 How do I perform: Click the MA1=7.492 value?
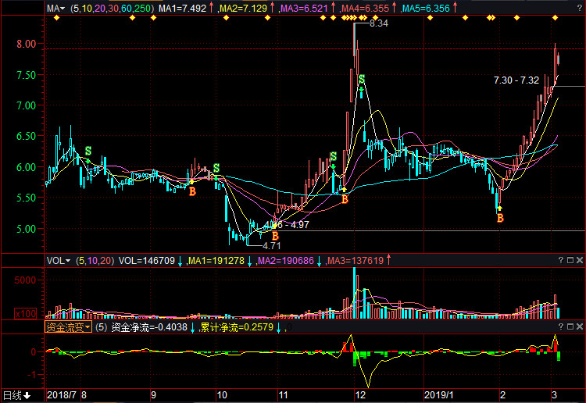tap(182, 9)
